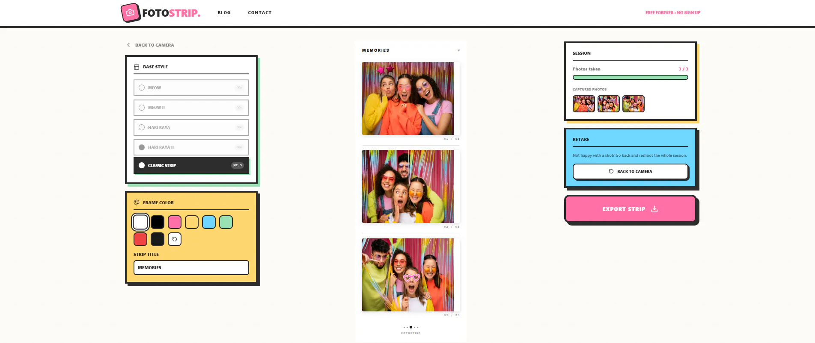Select the Hari Raya base style

pyautogui.click(x=191, y=127)
